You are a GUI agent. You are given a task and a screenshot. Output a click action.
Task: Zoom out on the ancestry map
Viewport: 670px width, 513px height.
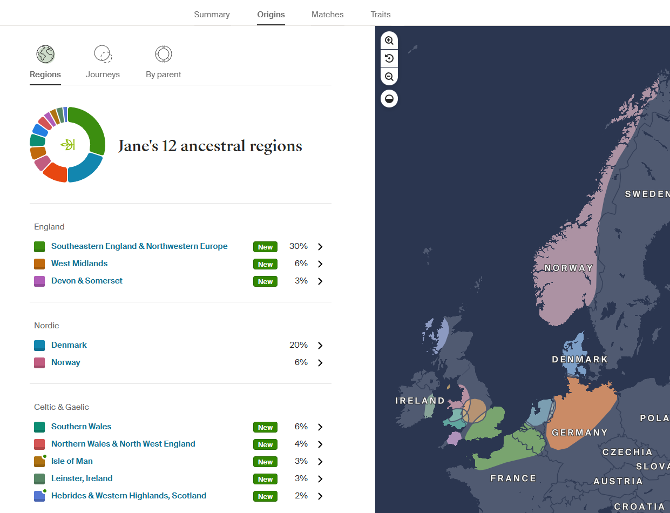coord(389,77)
